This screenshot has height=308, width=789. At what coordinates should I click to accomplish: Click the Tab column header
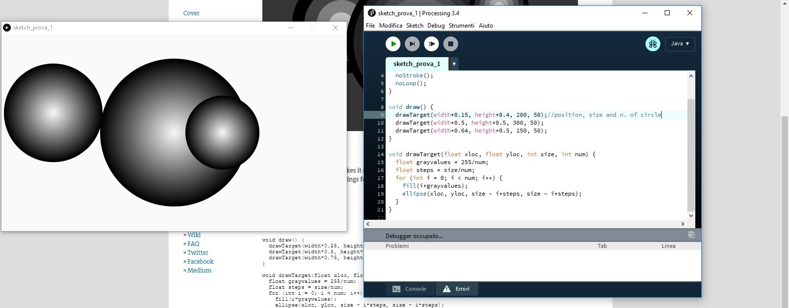(602, 246)
